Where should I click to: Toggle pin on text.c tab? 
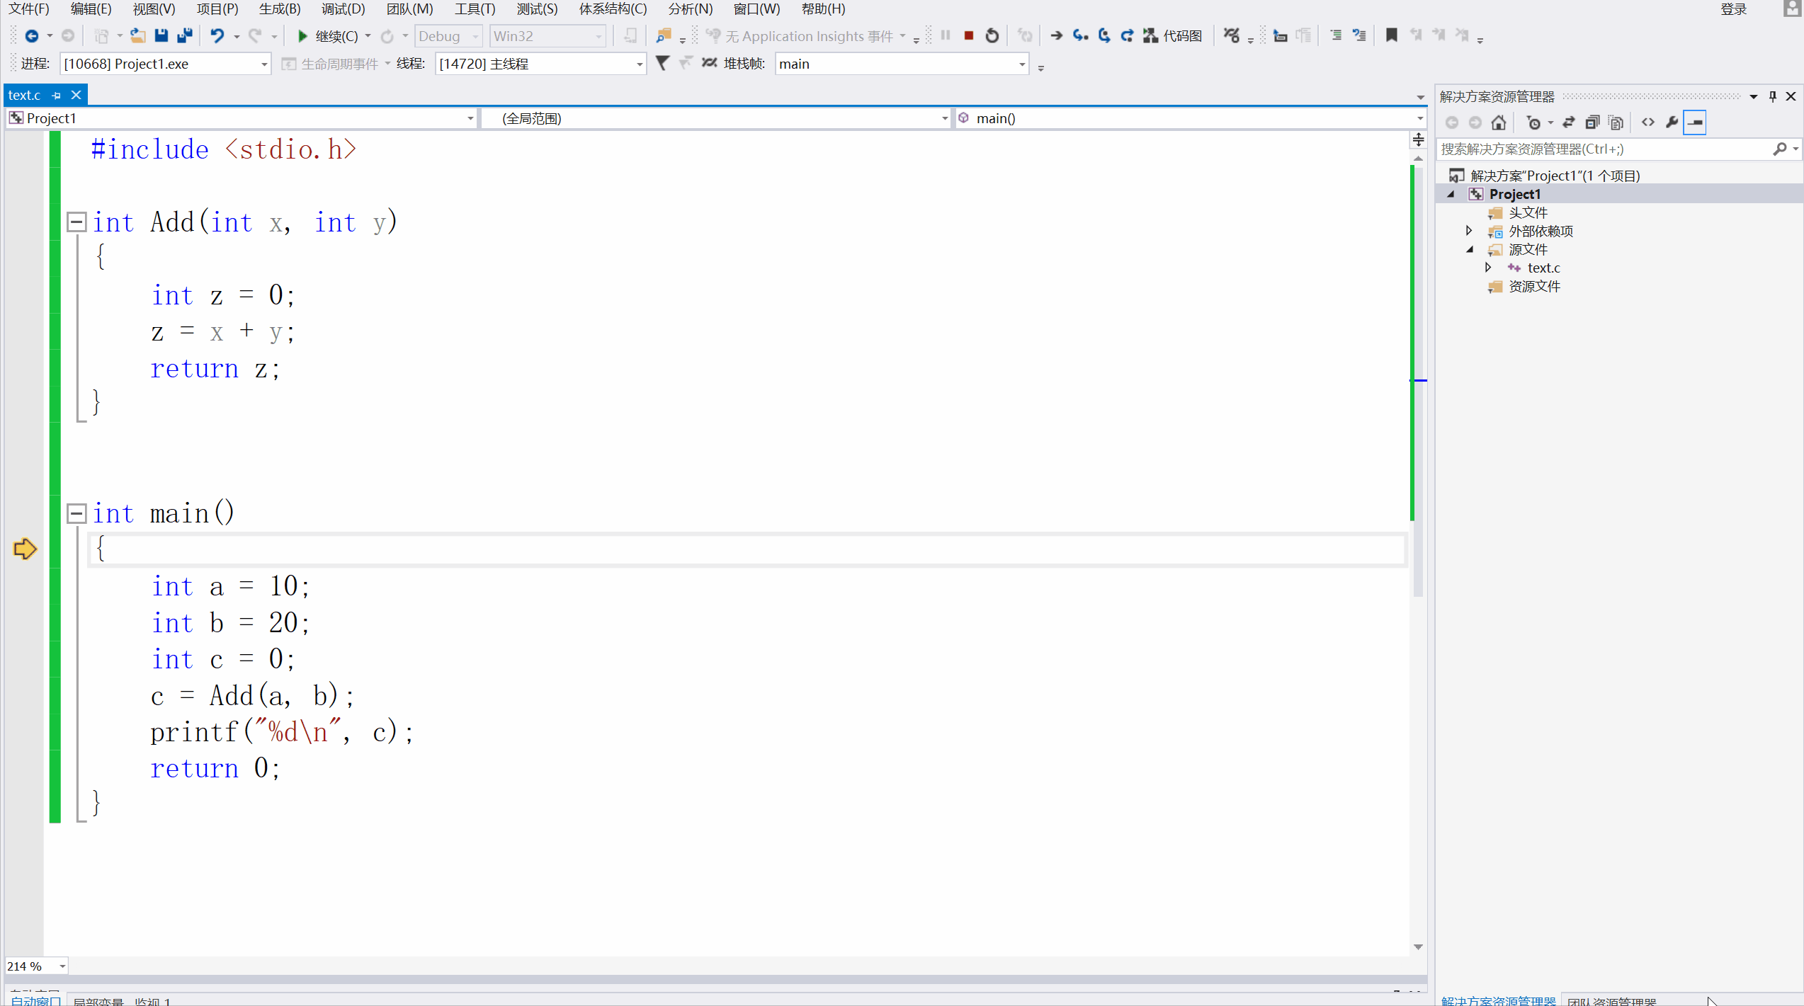point(57,95)
